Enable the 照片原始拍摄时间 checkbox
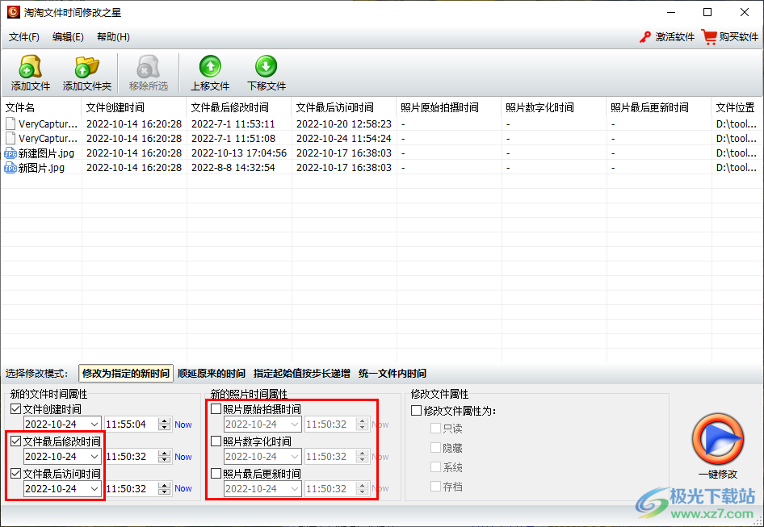Viewport: 764px width, 527px height. (x=216, y=409)
